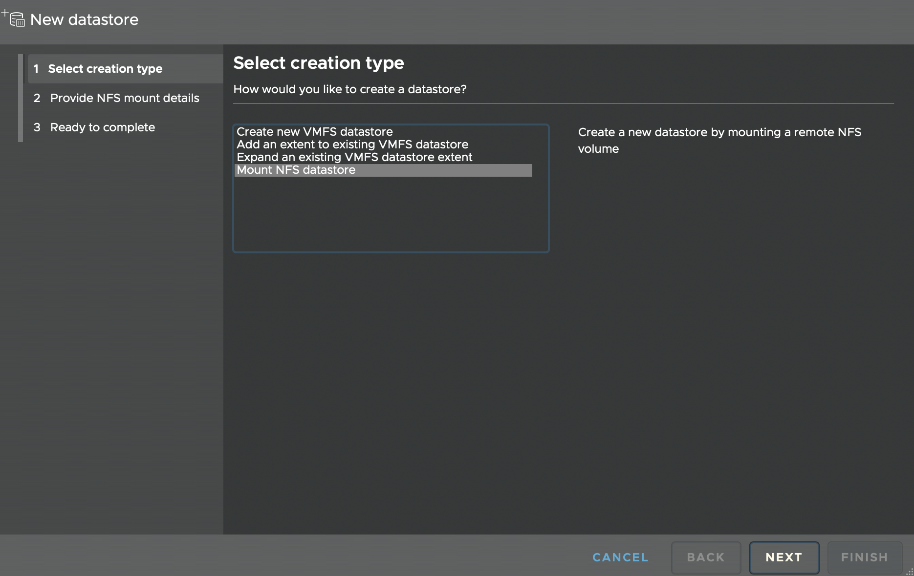The width and height of the screenshot is (914, 576).
Task: Select Create new VMFS datastore option
Action: click(314, 131)
